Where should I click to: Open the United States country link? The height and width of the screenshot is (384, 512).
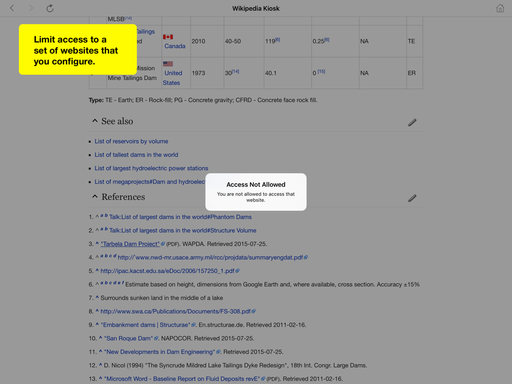(x=173, y=78)
